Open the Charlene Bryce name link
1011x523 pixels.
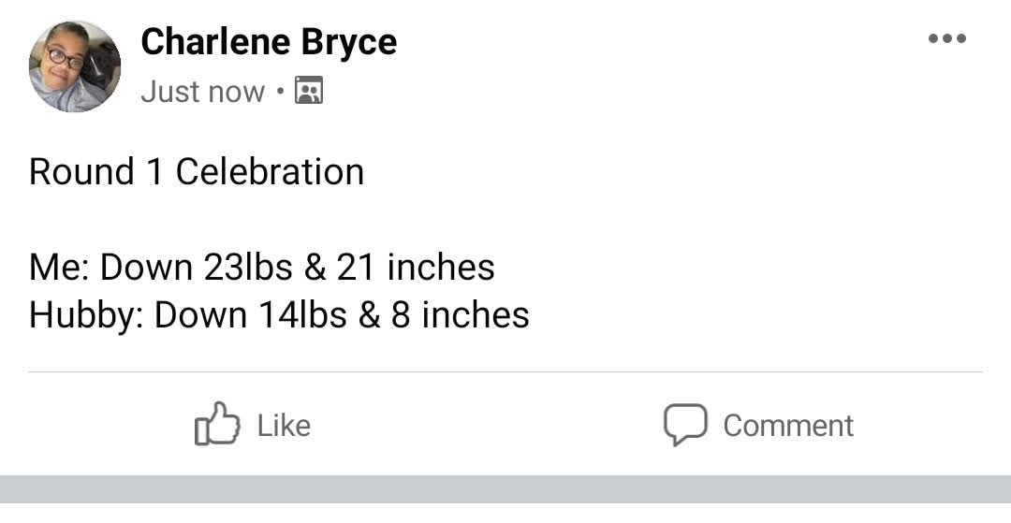point(269,42)
